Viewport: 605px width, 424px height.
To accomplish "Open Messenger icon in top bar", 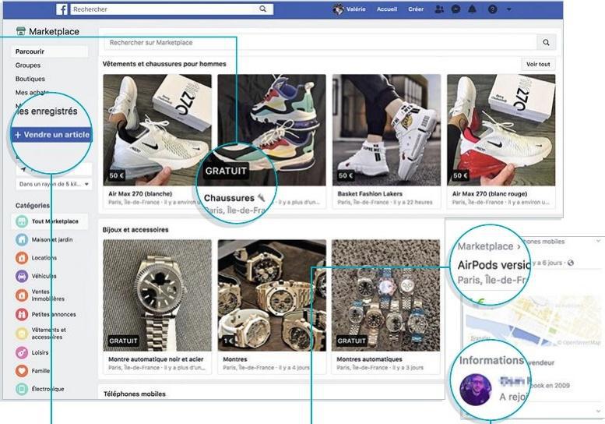I will coord(456,9).
